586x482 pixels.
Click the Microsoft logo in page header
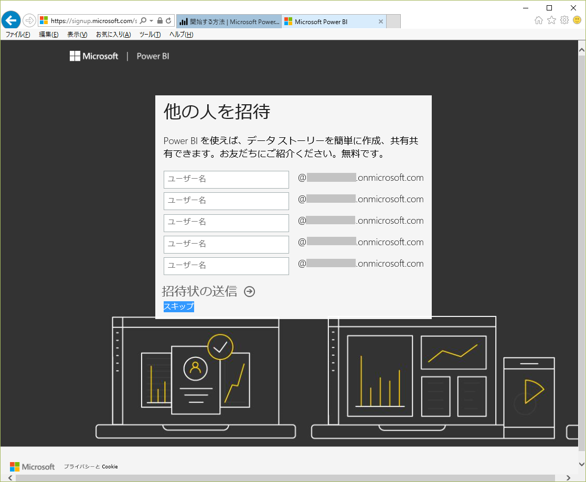[94, 56]
